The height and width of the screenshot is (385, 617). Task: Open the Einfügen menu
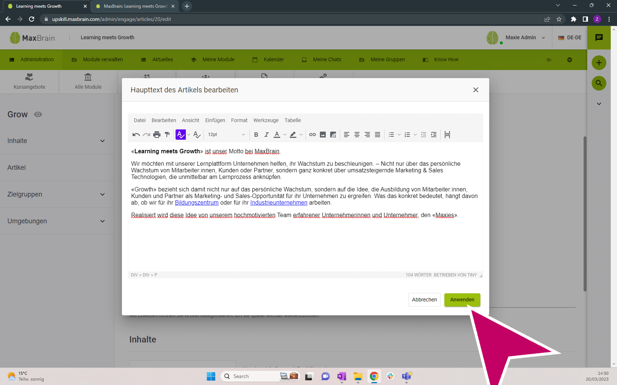point(215,120)
